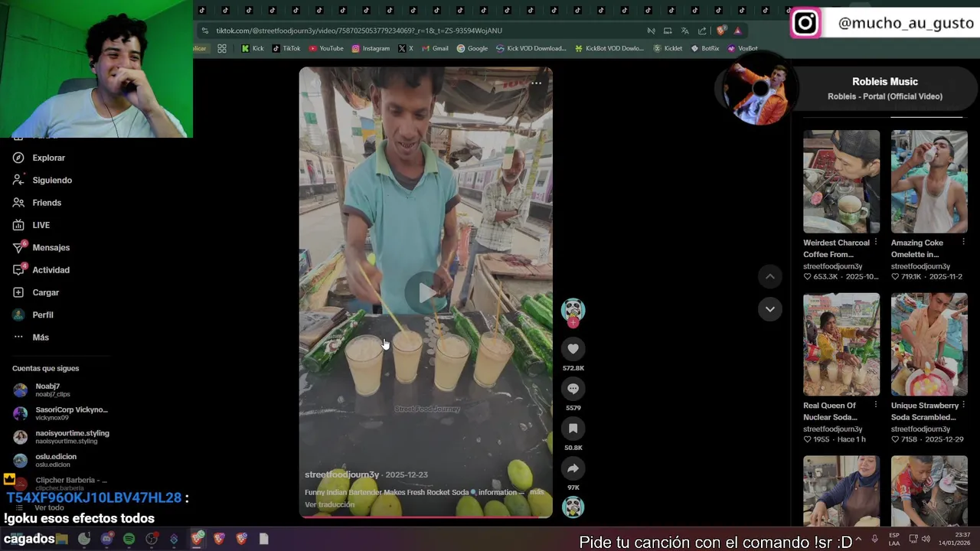
Task: Click play button on video center
Action: click(x=426, y=292)
